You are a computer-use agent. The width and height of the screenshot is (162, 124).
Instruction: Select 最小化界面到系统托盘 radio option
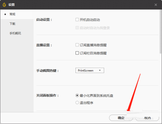pos(77,95)
